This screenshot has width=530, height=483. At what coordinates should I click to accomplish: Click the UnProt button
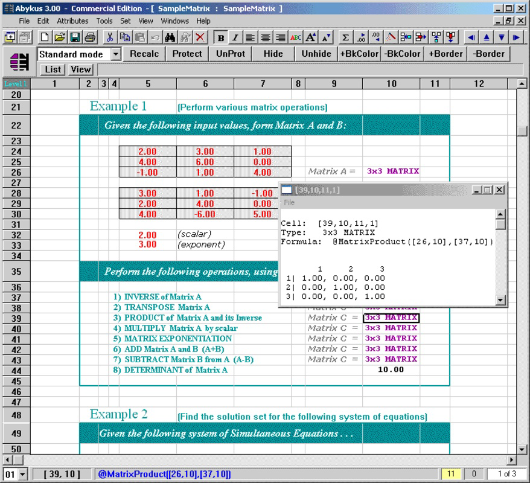[x=230, y=54]
